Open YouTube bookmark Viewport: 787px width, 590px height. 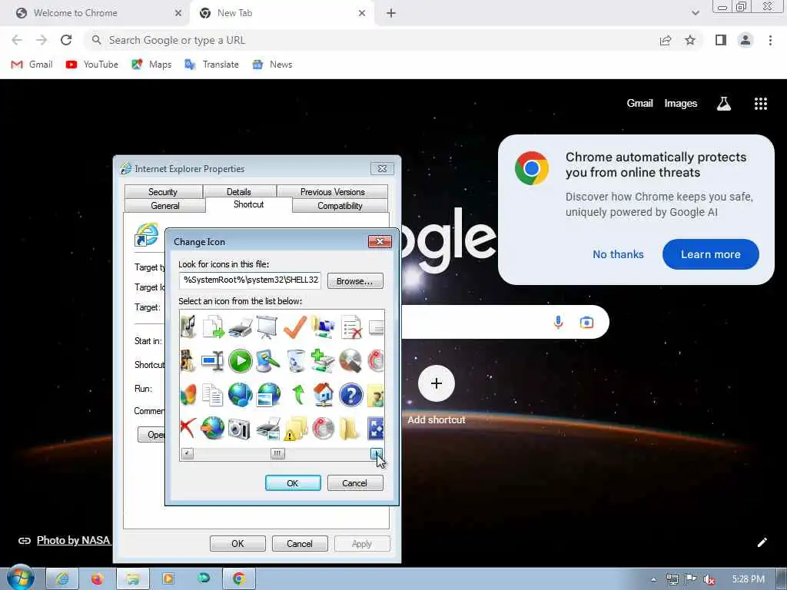tap(92, 65)
